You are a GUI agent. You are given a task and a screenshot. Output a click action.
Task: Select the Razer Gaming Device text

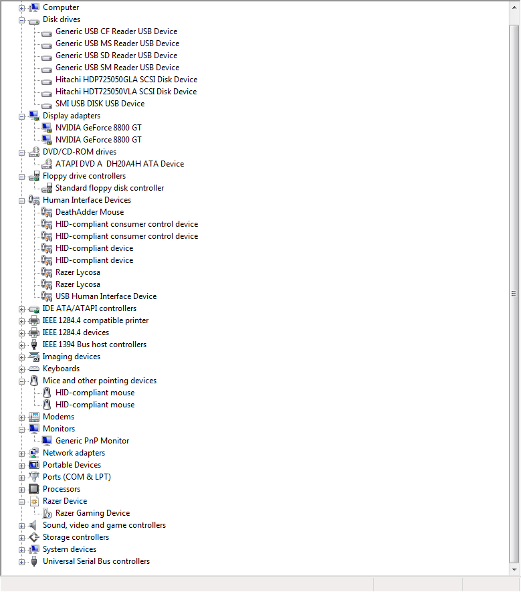(x=92, y=513)
